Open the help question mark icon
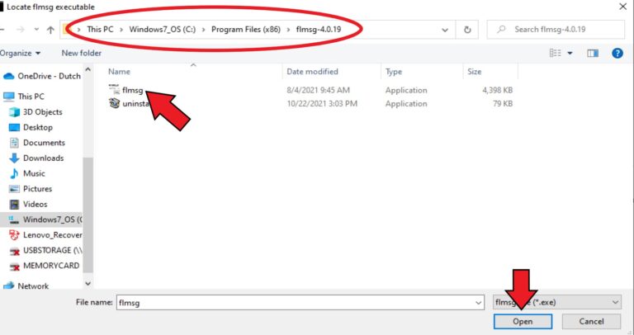The height and width of the screenshot is (335, 634). tap(617, 53)
